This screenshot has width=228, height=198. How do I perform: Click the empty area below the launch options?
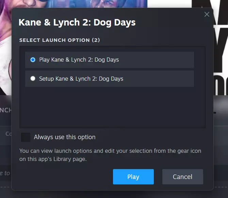pyautogui.click(x=112, y=107)
